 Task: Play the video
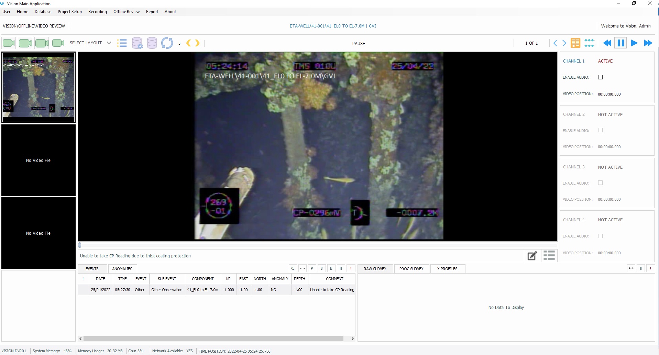tap(634, 43)
